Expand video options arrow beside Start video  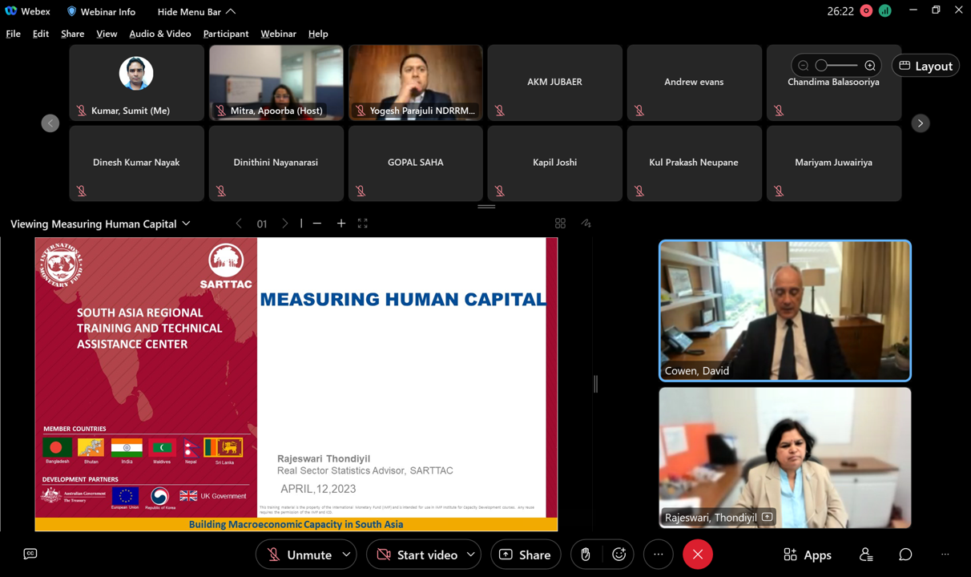(471, 555)
